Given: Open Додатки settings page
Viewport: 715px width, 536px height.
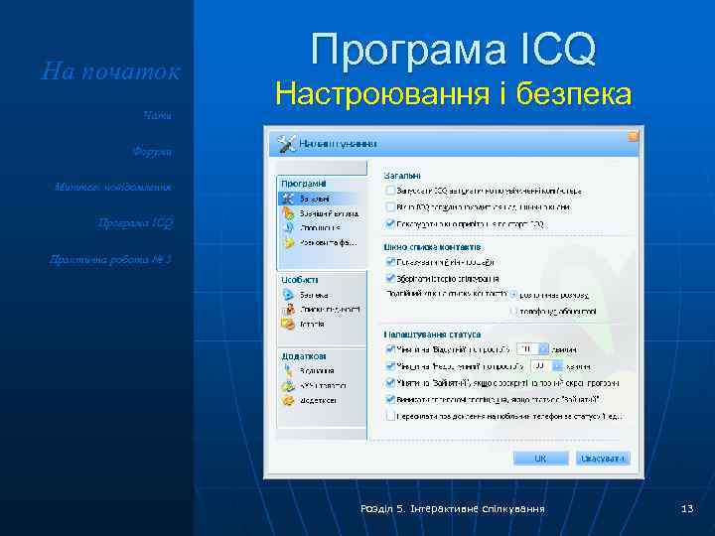Looking at the screenshot, I should [318, 401].
